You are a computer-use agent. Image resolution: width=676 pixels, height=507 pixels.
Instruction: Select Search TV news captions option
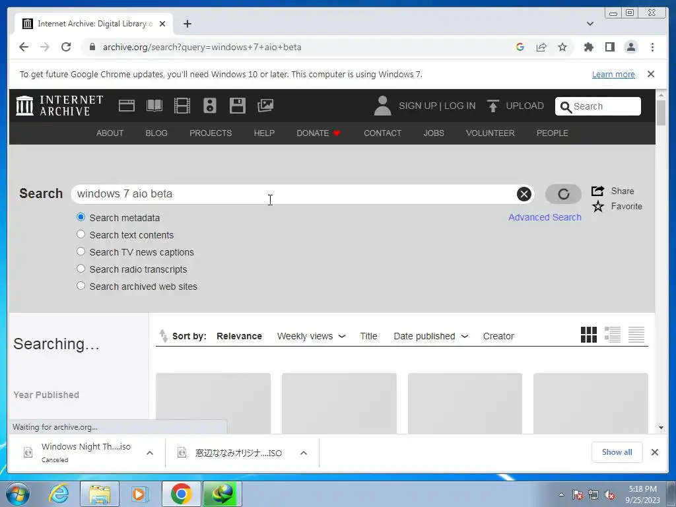pyautogui.click(x=81, y=252)
